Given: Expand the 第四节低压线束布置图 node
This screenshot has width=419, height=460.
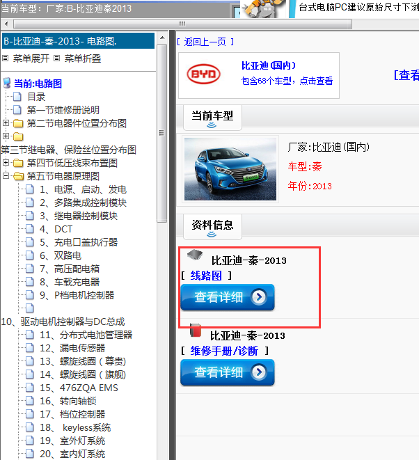Looking at the screenshot, I should coord(6,162).
